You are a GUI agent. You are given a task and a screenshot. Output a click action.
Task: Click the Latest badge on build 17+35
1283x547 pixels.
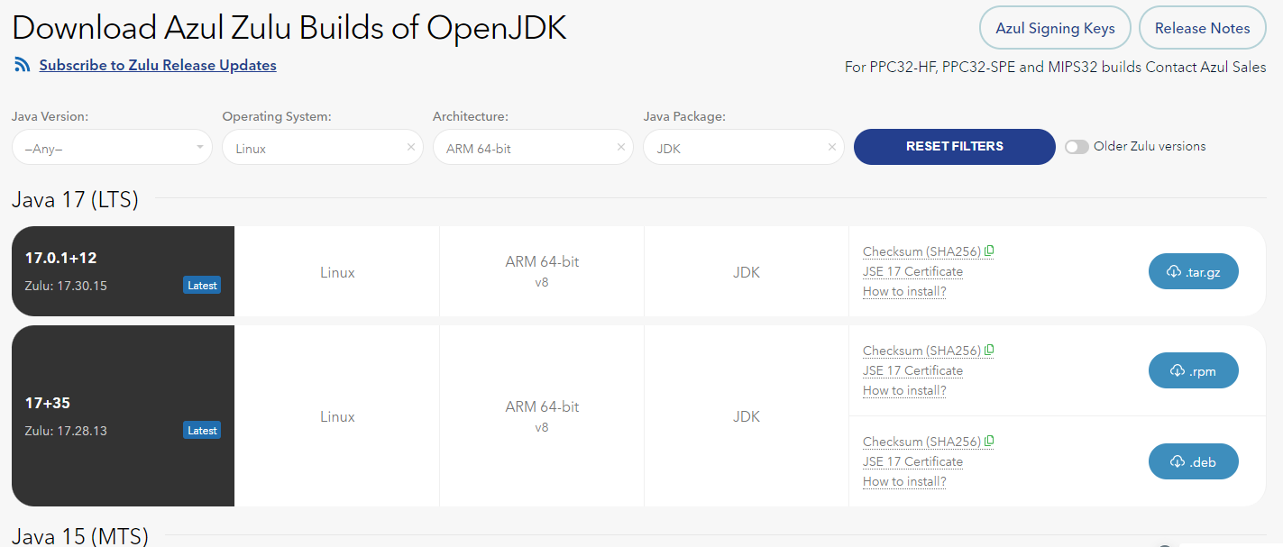click(x=201, y=430)
